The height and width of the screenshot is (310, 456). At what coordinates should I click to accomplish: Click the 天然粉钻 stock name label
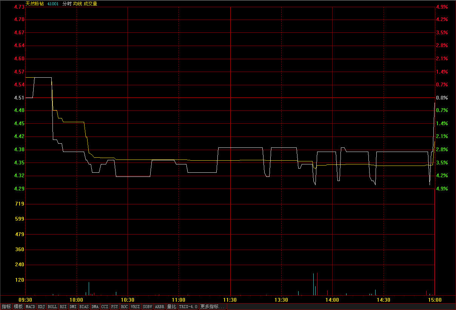point(35,4)
